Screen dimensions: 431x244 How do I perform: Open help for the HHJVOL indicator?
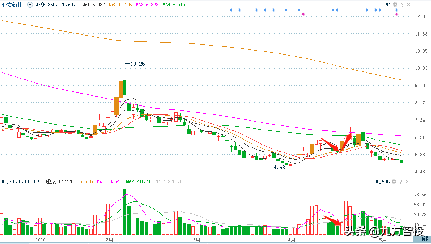tap(401, 181)
